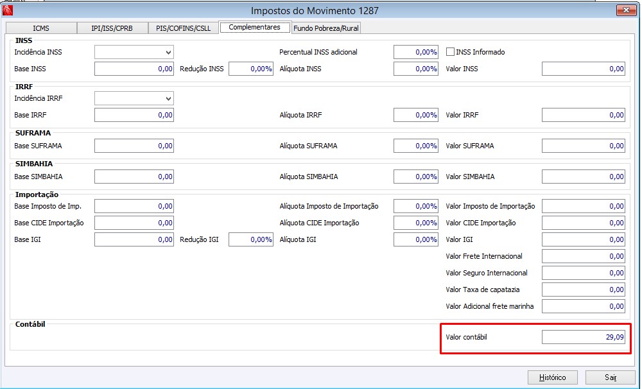Click the Valor INSS field
The width and height of the screenshot is (642, 389).
[x=584, y=69]
